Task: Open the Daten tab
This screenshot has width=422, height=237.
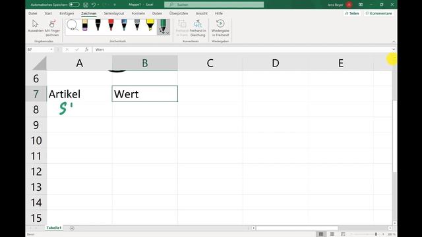Action: tap(157, 13)
